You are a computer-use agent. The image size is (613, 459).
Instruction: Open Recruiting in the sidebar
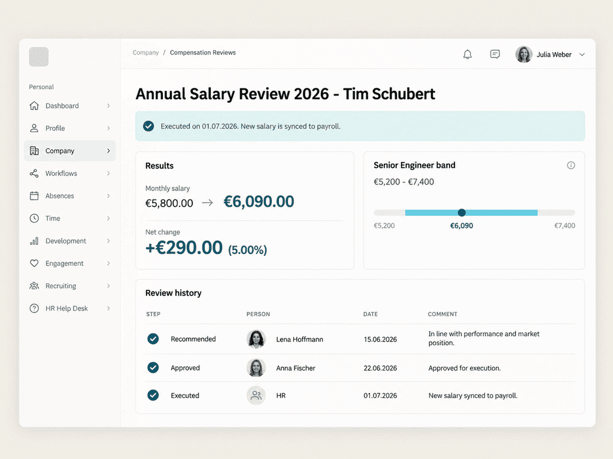(69, 286)
